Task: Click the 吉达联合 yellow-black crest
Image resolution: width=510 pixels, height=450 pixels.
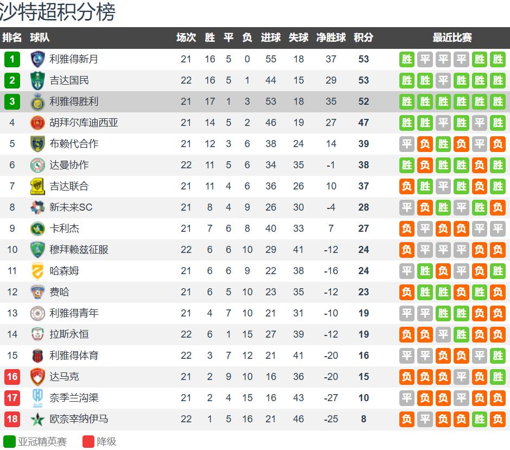Action: tap(37, 186)
